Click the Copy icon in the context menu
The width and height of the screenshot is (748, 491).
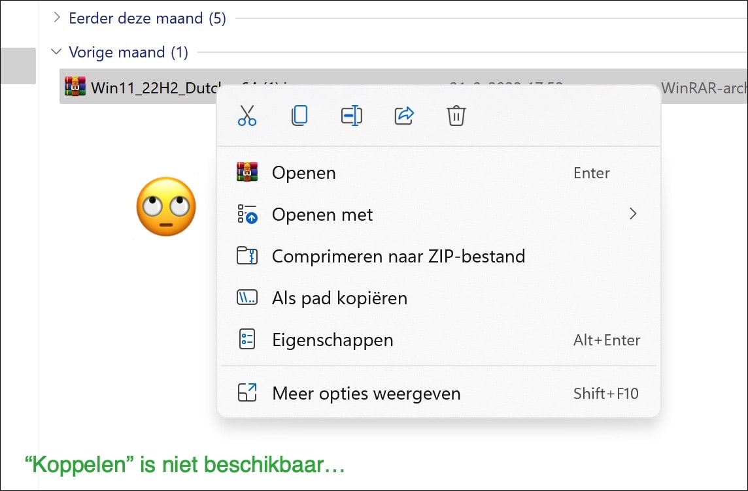(x=299, y=115)
